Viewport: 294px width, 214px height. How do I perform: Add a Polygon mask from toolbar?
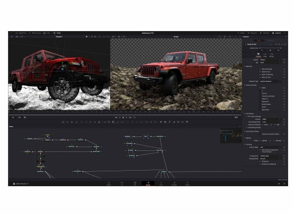pos(136,122)
